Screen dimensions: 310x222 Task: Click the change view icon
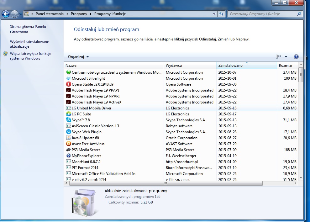[x=278, y=57]
